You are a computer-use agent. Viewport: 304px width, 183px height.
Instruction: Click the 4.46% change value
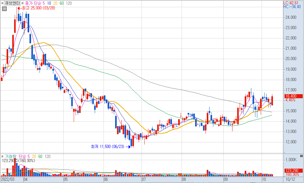pos(291,100)
